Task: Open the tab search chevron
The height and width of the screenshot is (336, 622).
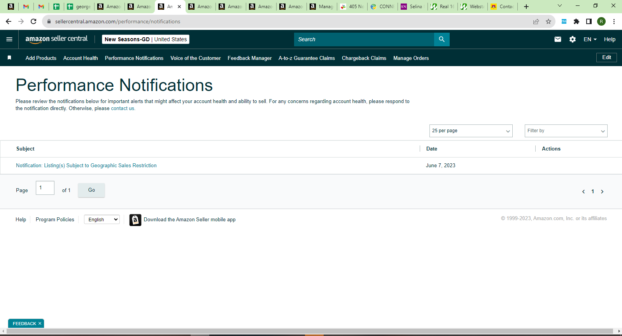Action: tap(560, 5)
